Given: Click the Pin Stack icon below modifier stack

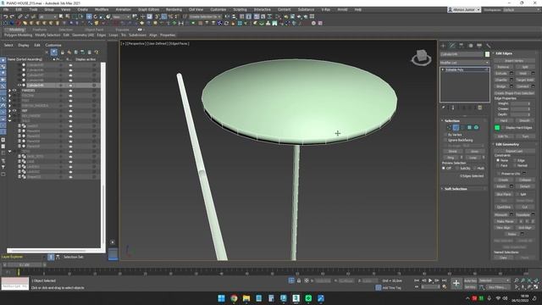Looking at the screenshot, I should click(444, 108).
